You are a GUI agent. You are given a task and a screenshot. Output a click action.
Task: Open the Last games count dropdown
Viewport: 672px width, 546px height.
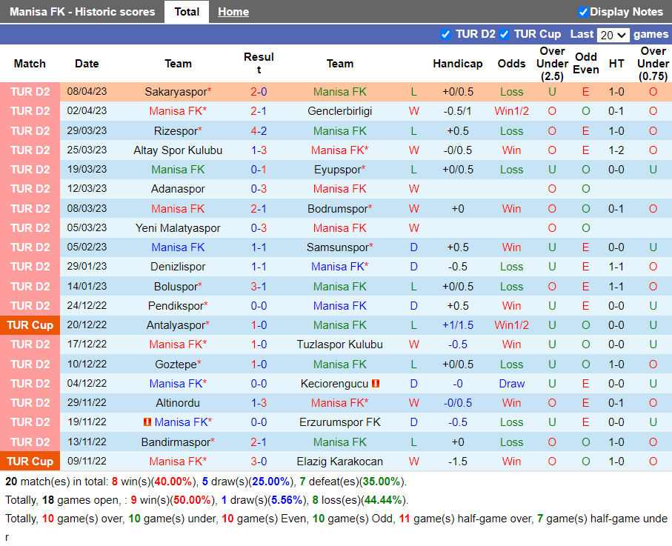click(x=613, y=35)
